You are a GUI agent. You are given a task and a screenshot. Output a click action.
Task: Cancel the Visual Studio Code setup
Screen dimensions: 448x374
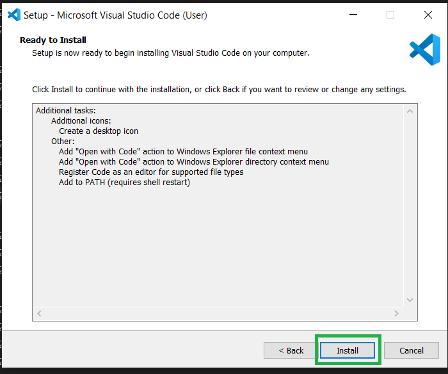coord(411,350)
